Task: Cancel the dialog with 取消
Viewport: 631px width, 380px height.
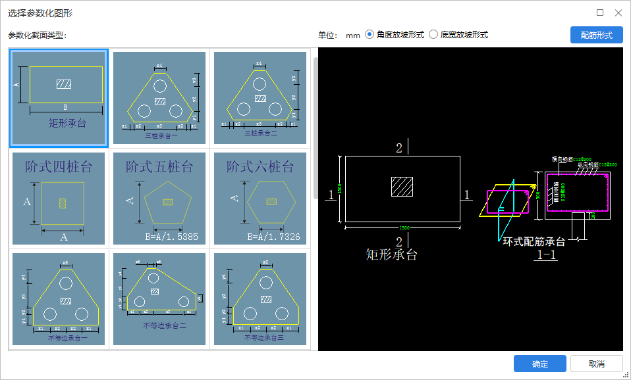Action: click(x=596, y=364)
